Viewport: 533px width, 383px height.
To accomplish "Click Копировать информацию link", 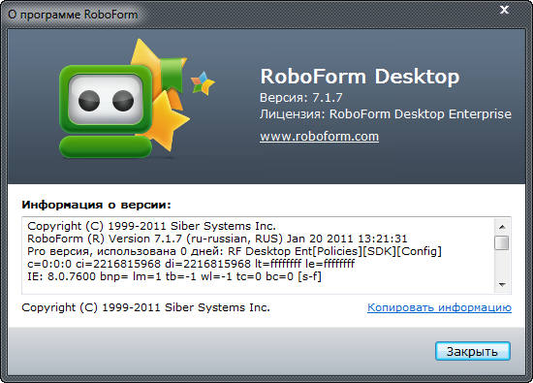I will point(439,307).
